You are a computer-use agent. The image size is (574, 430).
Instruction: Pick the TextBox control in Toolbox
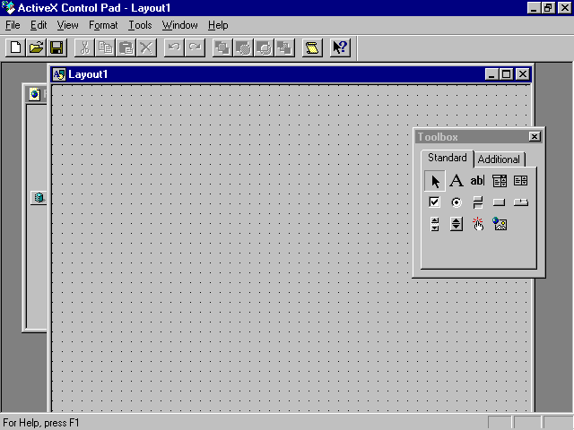pyautogui.click(x=477, y=181)
